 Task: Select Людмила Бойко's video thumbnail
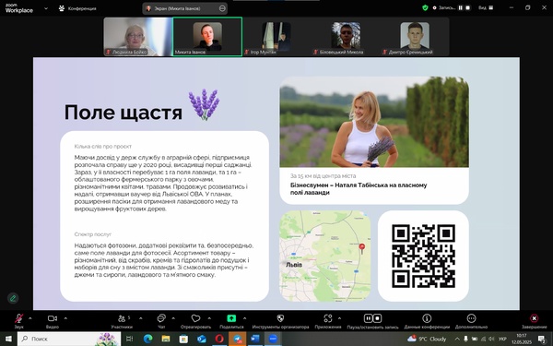point(137,37)
